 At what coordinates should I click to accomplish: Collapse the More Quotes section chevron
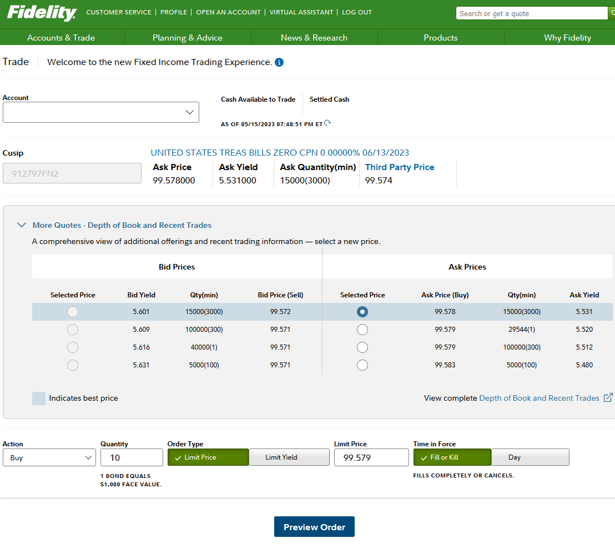pos(22,225)
